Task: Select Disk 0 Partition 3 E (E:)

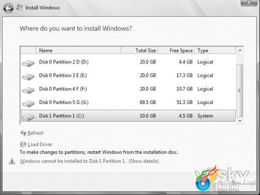Action: point(128,75)
